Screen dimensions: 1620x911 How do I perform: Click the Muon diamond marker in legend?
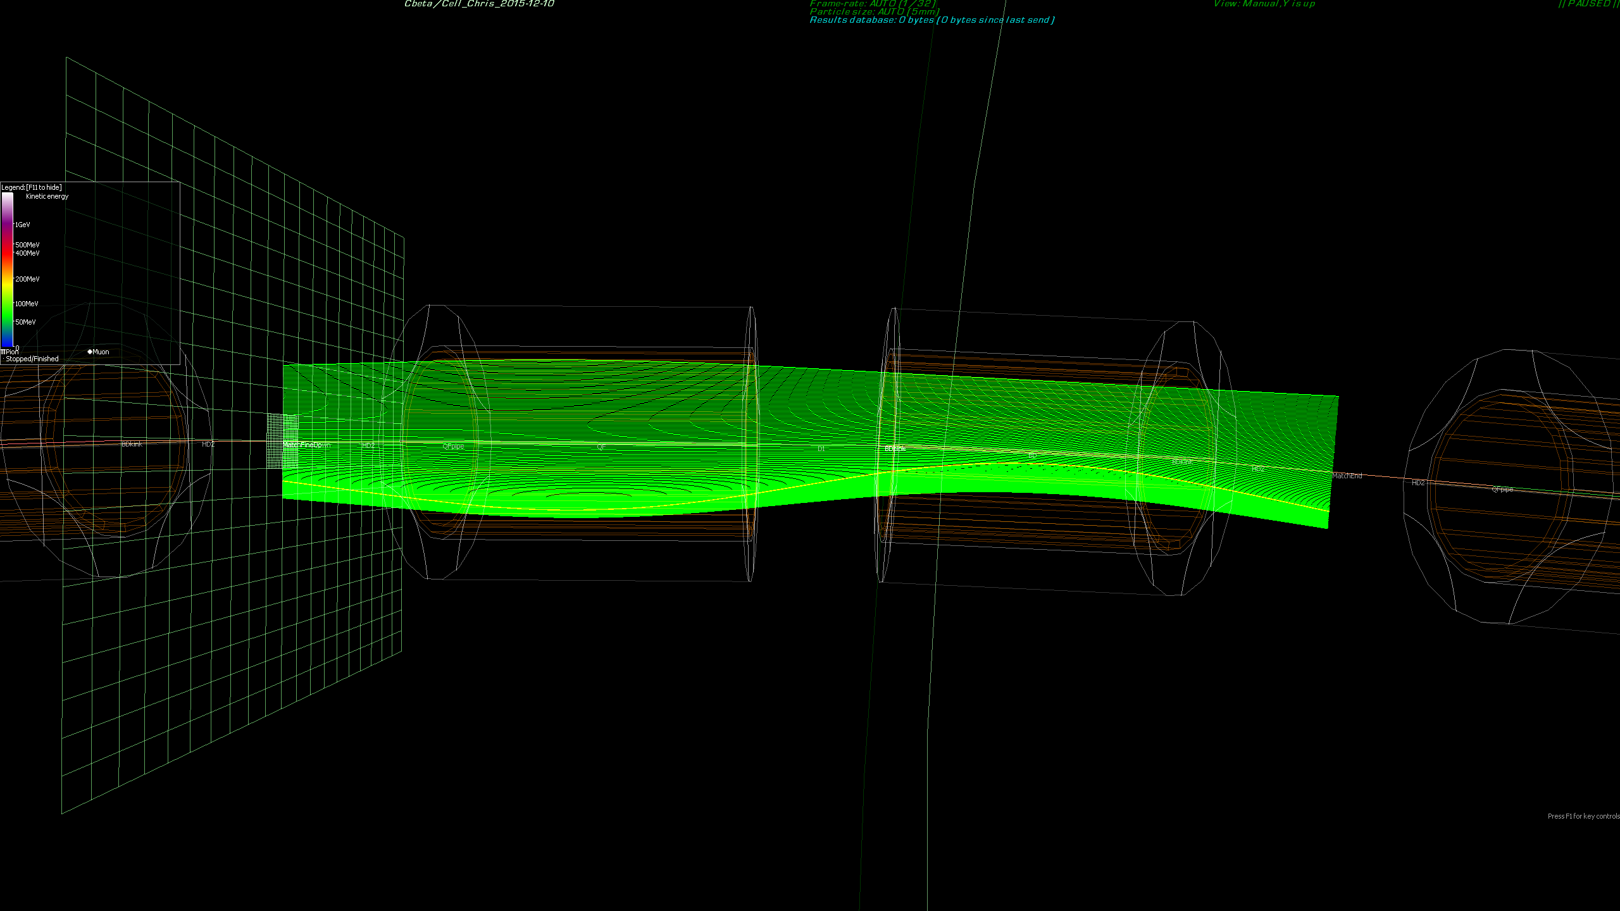(x=90, y=352)
